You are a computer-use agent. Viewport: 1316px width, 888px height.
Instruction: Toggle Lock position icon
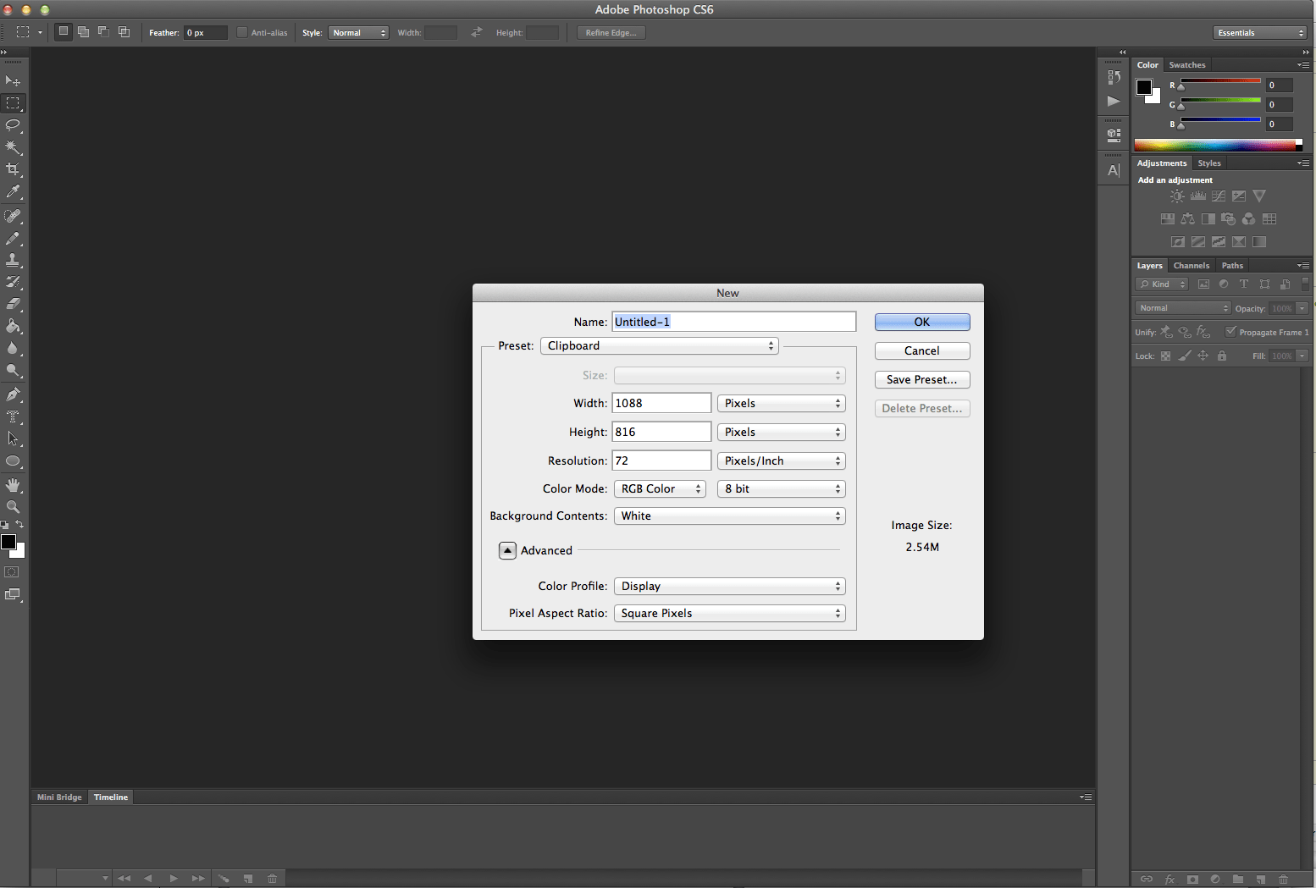[1203, 356]
